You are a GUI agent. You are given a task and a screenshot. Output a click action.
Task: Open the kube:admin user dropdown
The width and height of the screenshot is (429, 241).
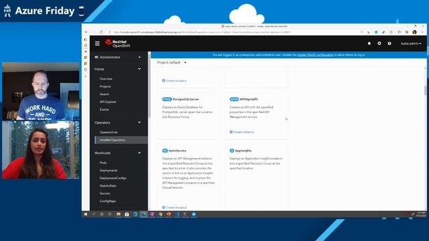411,44
